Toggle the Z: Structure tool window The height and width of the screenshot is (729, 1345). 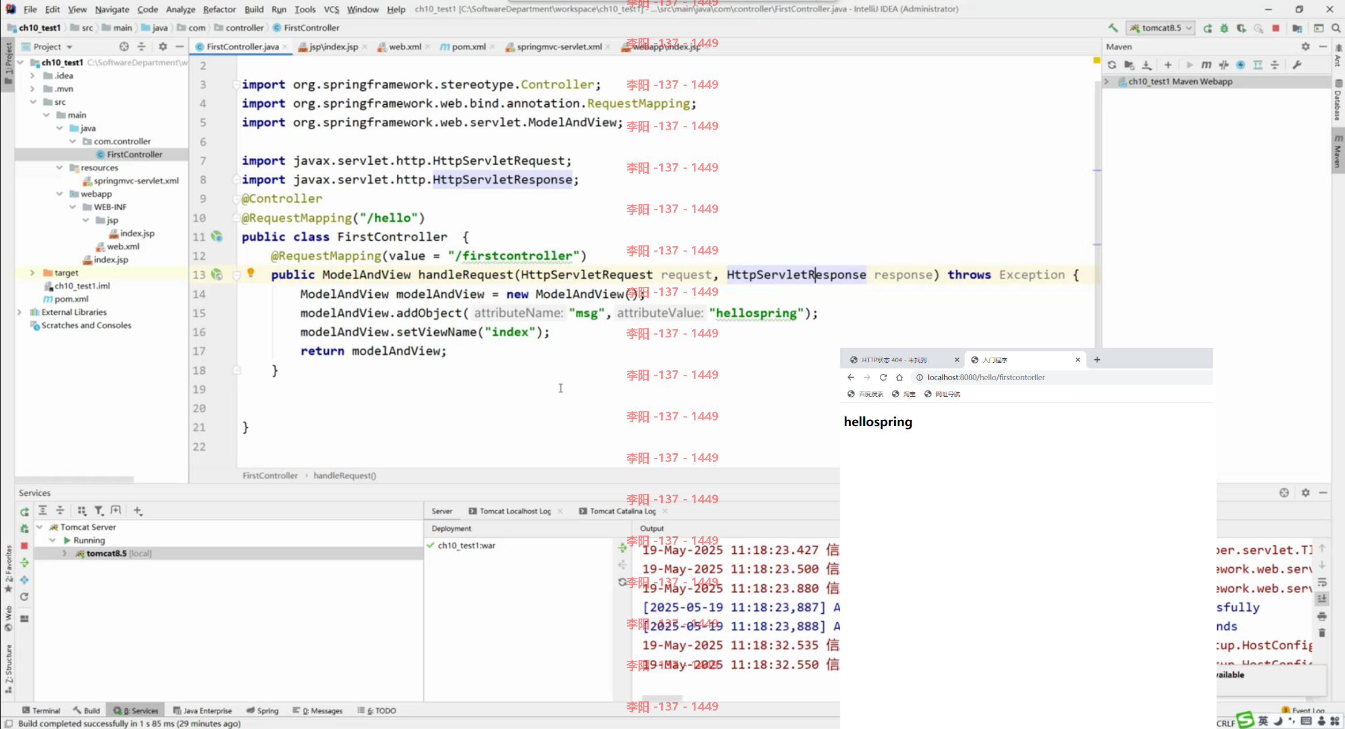click(8, 668)
